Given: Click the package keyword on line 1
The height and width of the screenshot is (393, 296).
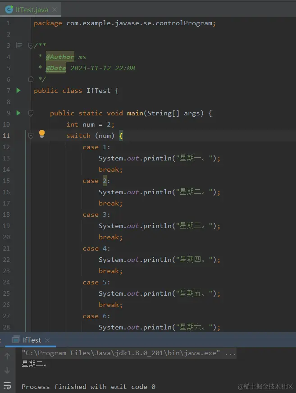Looking at the screenshot, I should click(x=48, y=23).
